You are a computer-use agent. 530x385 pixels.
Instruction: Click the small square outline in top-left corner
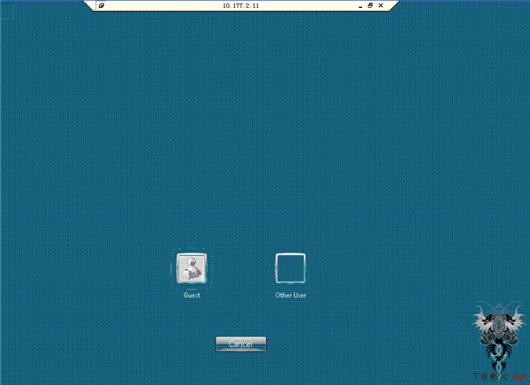[x=5, y=11]
